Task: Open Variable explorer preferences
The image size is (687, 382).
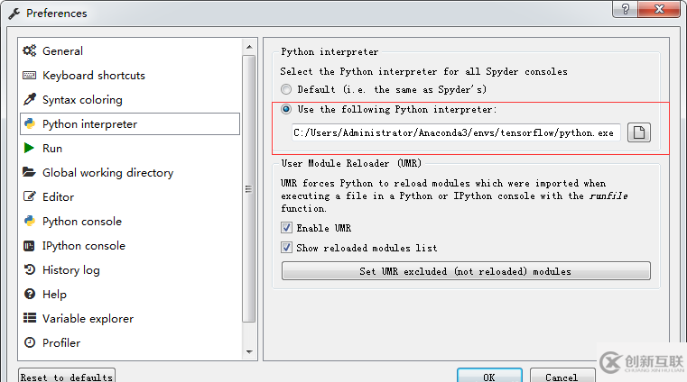Action: [88, 319]
